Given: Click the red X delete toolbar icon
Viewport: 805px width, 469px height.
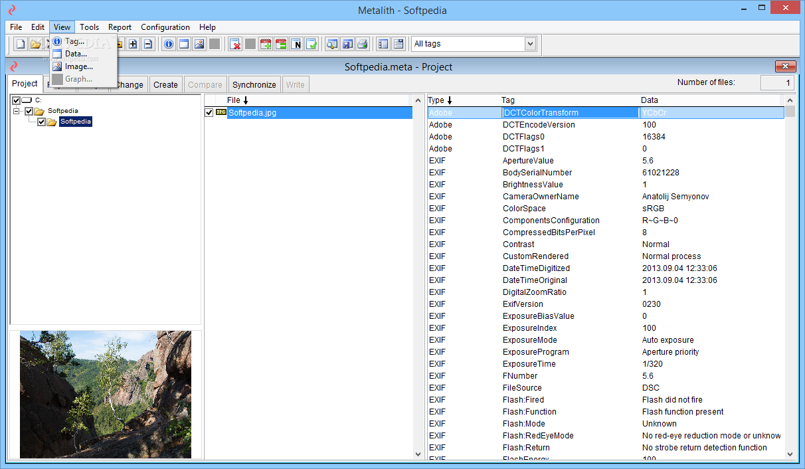Looking at the screenshot, I should (235, 45).
